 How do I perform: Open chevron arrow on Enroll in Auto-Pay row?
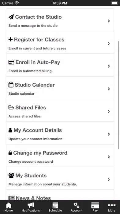coord(109,66)
